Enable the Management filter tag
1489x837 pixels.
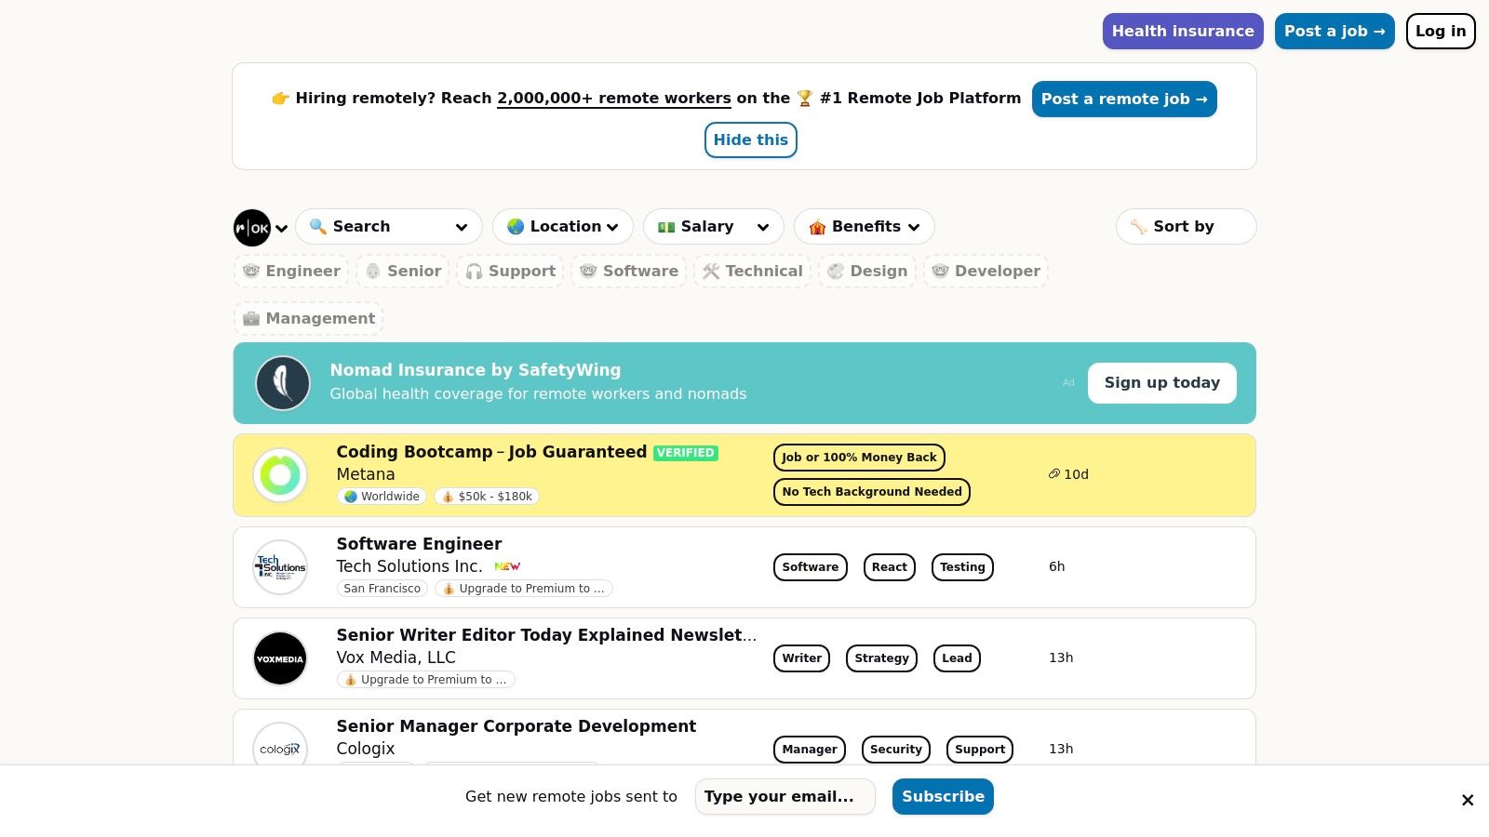click(309, 319)
